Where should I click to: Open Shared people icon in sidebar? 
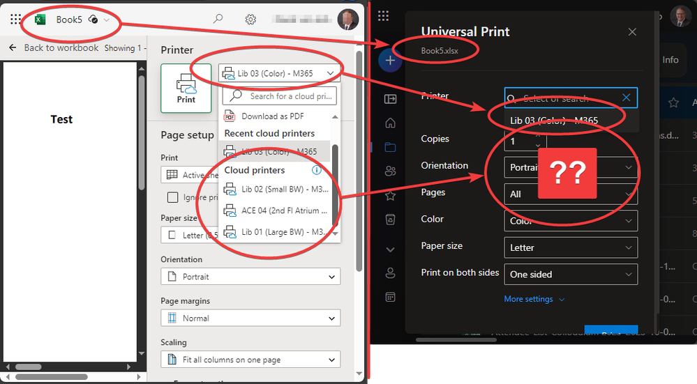(x=390, y=171)
